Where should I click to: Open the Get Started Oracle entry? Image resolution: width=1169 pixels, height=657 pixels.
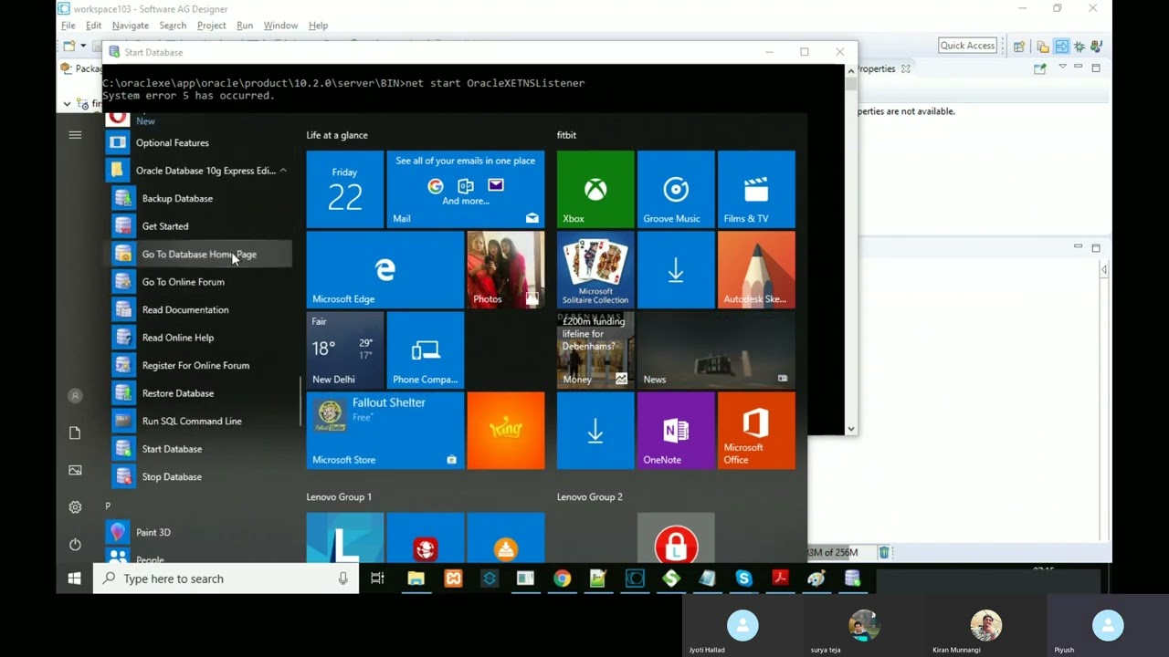tap(198, 226)
